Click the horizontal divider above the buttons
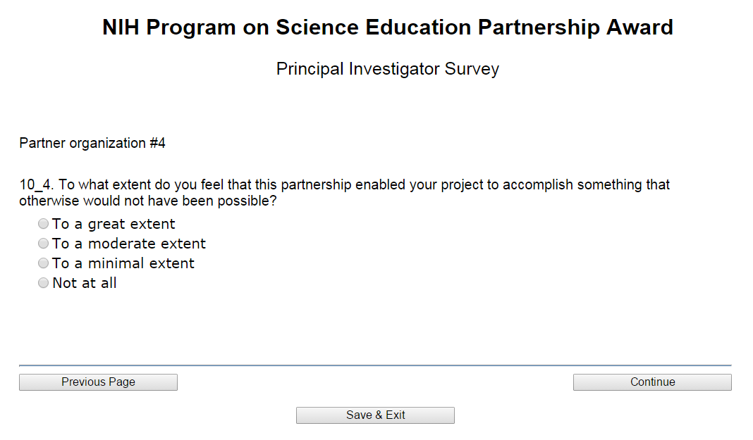Image resolution: width=753 pixels, height=440 pixels. point(375,365)
